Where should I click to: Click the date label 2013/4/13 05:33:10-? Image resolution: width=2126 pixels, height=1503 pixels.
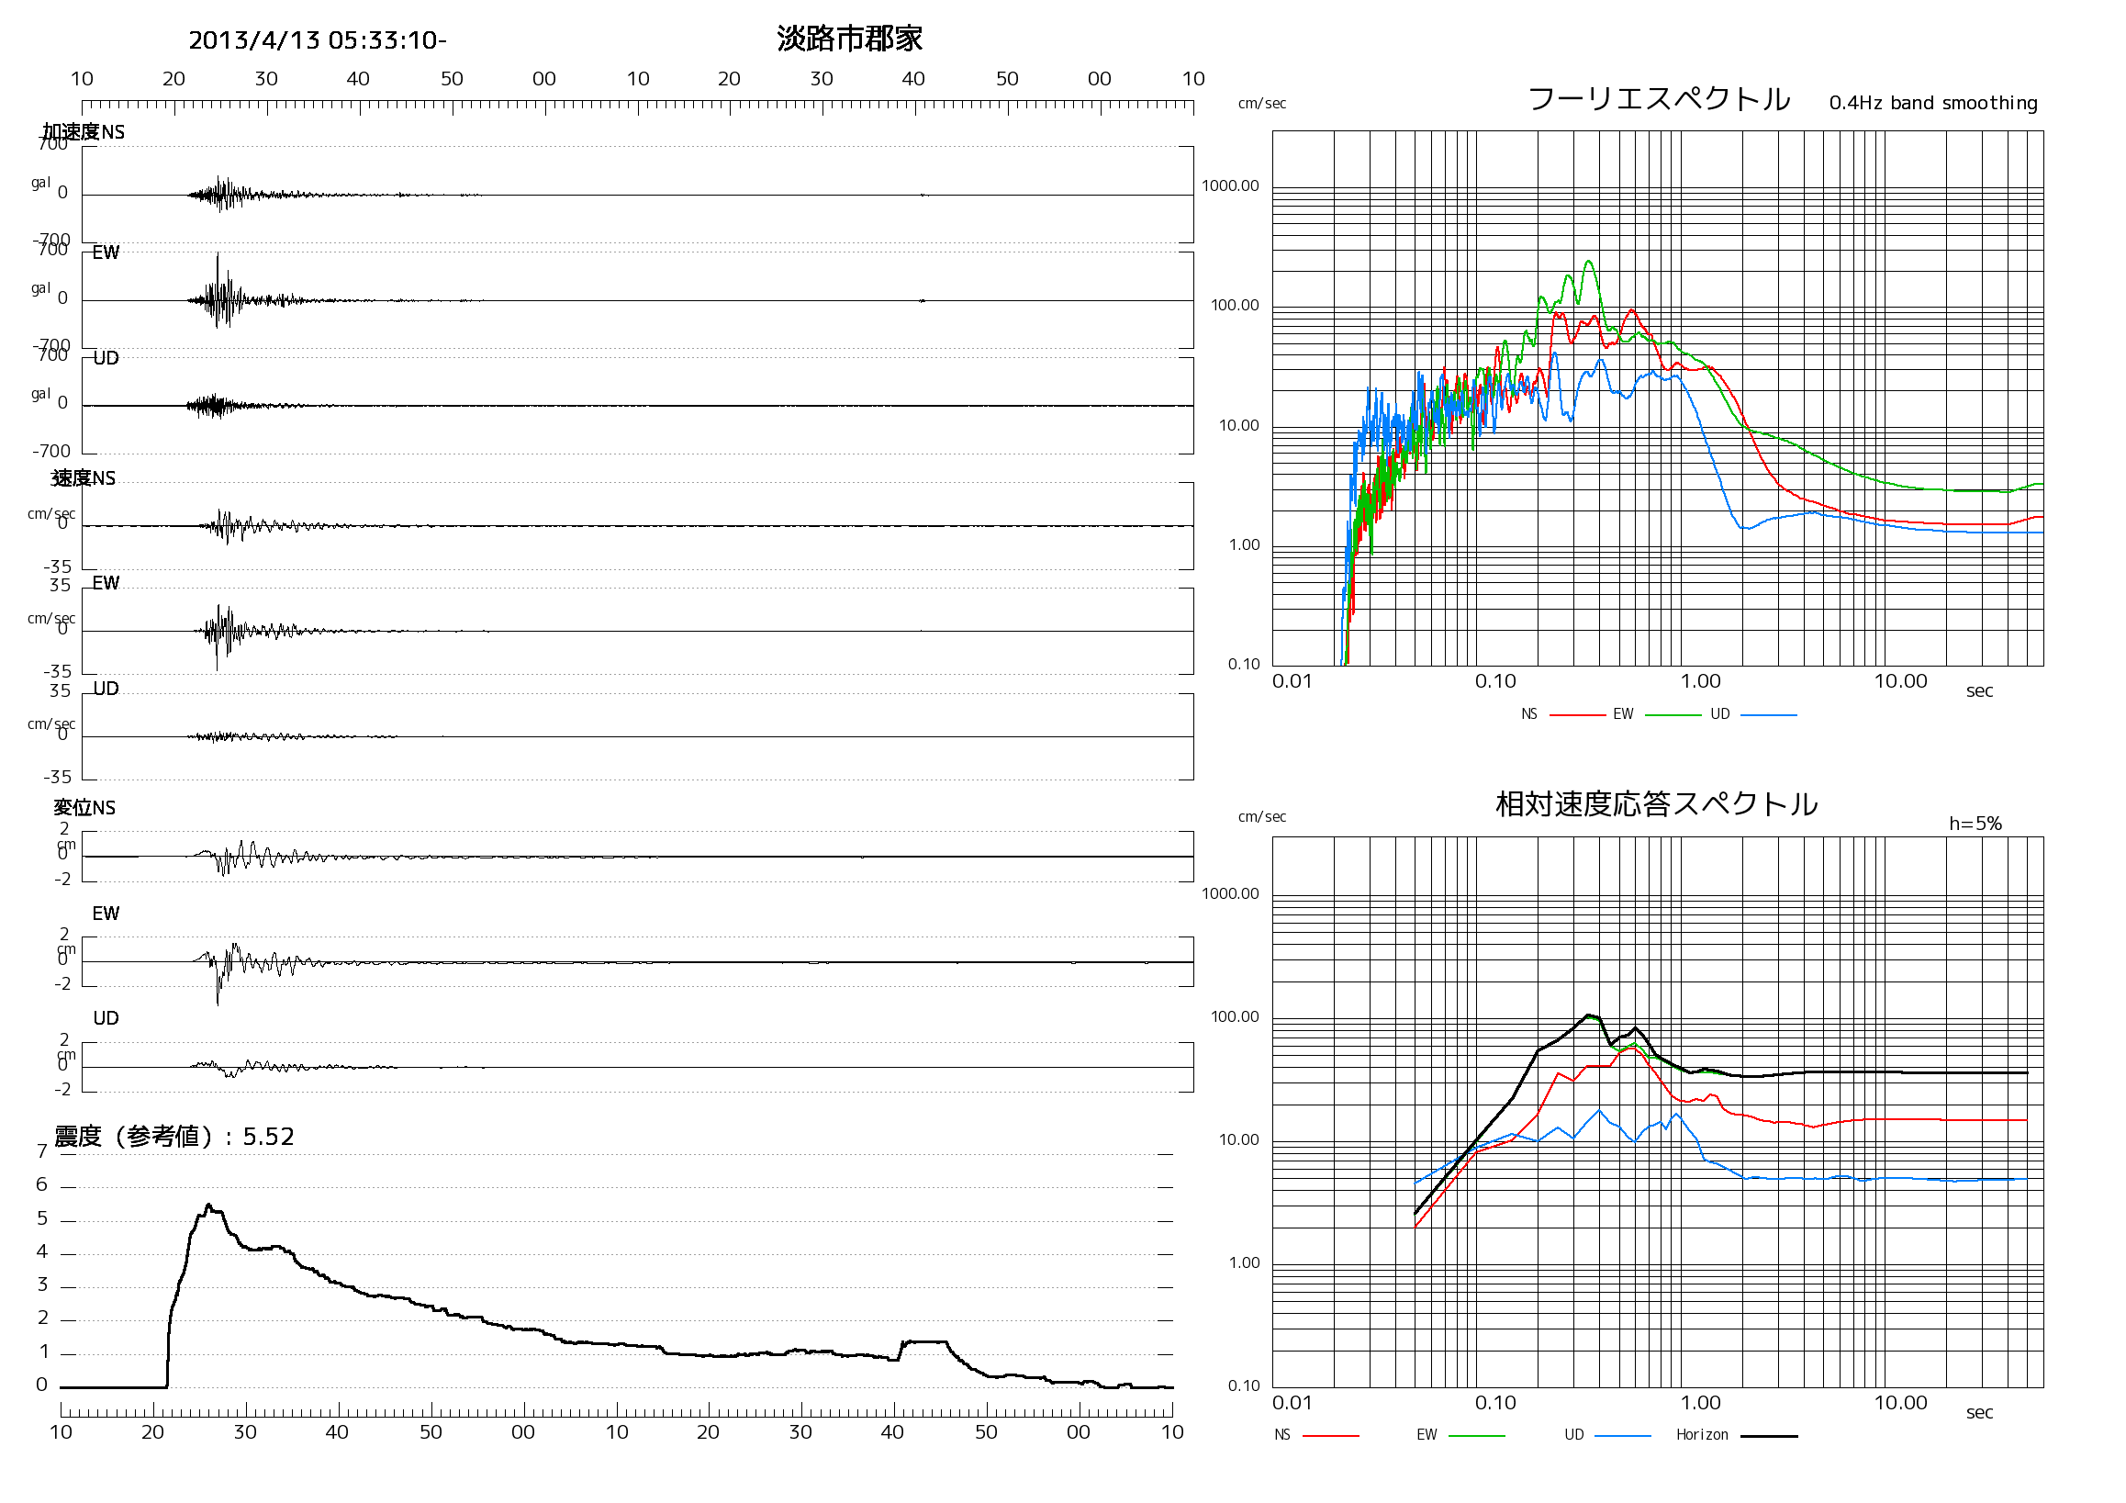(x=318, y=40)
